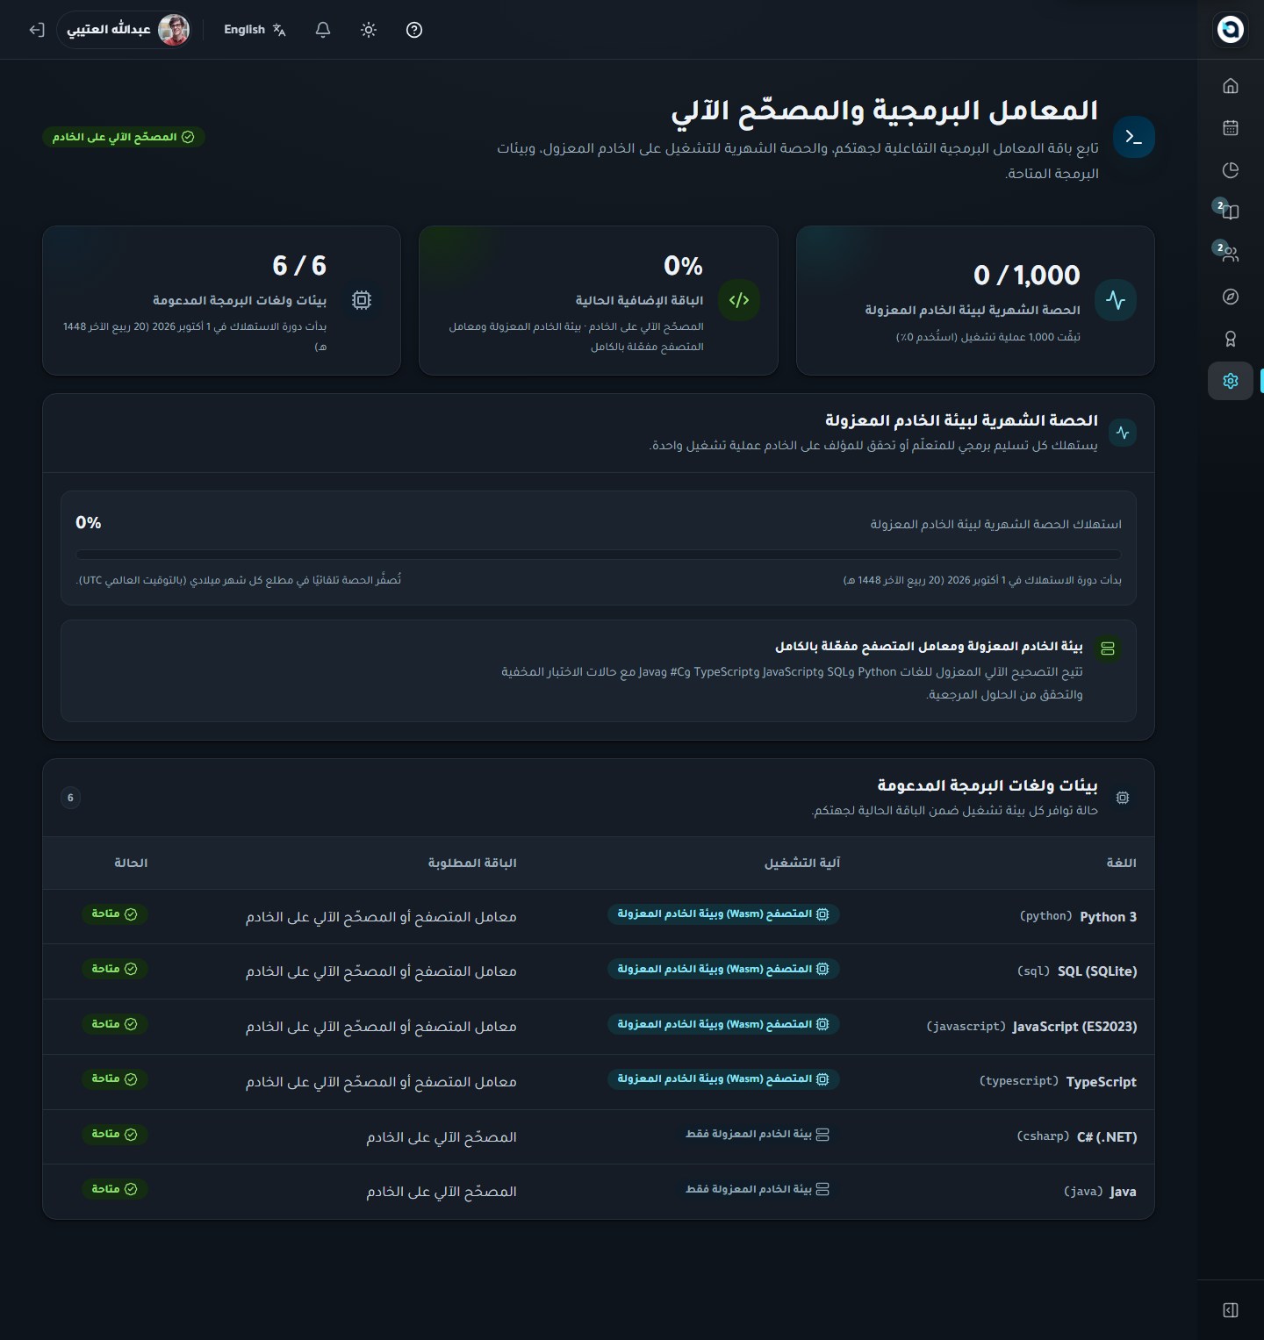Open the settings gear icon in sidebar

point(1230,381)
